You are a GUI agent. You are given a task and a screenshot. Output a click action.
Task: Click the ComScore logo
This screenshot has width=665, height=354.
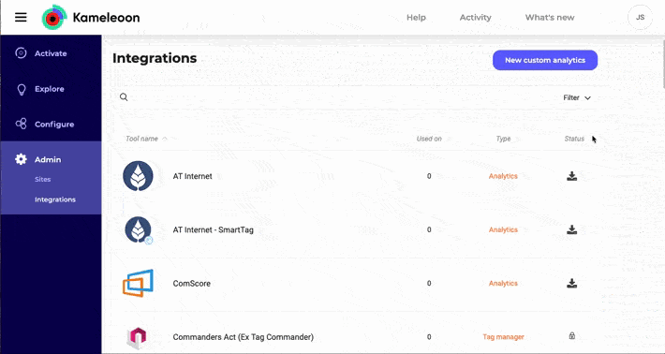[x=139, y=283]
